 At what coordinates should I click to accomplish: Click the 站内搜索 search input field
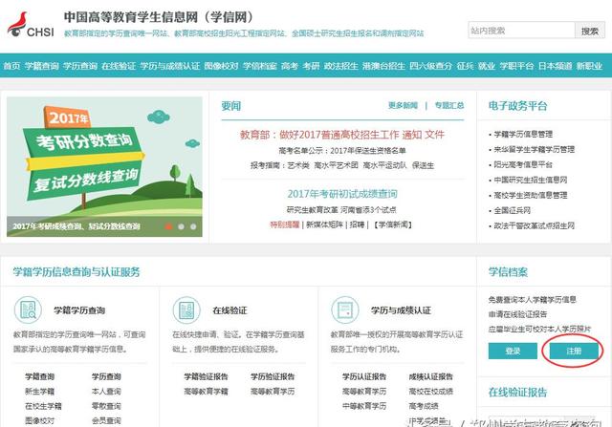[521, 31]
